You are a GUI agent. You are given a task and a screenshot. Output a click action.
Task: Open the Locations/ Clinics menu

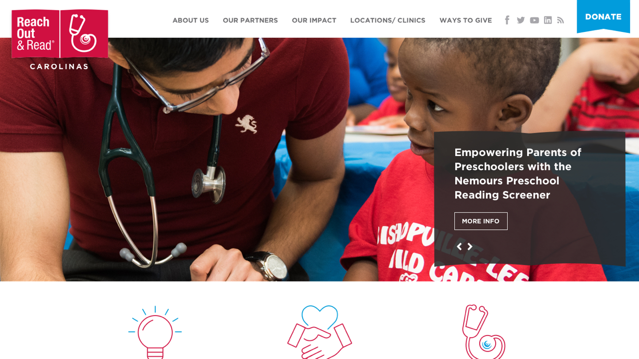pyautogui.click(x=388, y=20)
